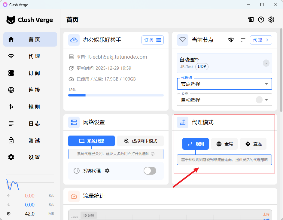Open the help question mark icon
283x220 pixels.
pyautogui.click(x=261, y=20)
